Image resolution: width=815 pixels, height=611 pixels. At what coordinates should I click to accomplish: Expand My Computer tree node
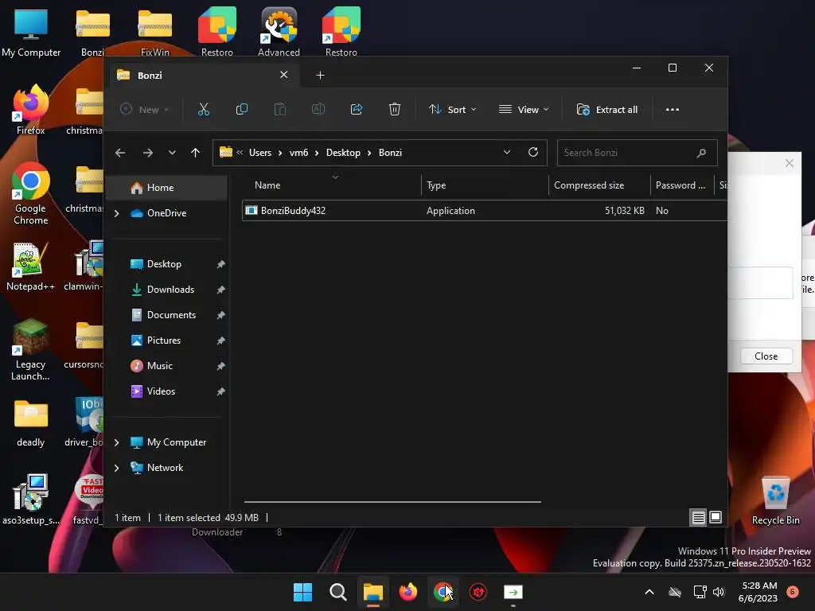[x=116, y=442]
